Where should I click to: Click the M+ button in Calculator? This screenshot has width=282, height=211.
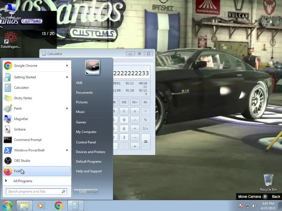135,102
